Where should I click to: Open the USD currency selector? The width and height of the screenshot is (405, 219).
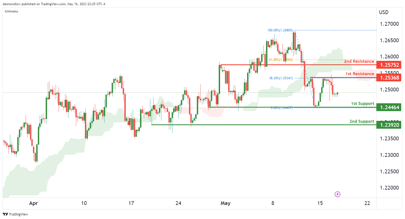point(384,12)
